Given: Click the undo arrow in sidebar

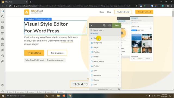Looking at the screenshot, I should pos(2,56).
